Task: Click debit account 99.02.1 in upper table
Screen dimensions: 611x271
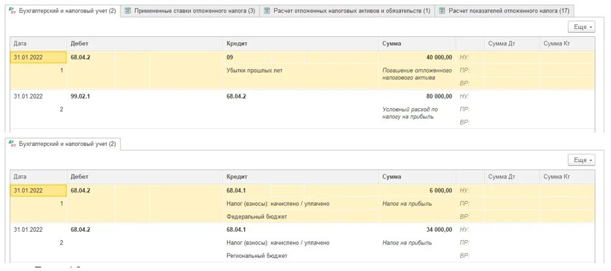Action: pos(81,96)
